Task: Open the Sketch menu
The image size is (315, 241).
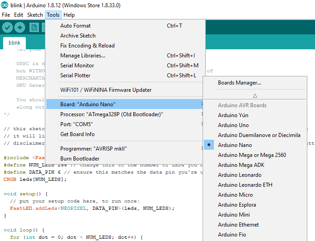Action: click(x=35, y=15)
